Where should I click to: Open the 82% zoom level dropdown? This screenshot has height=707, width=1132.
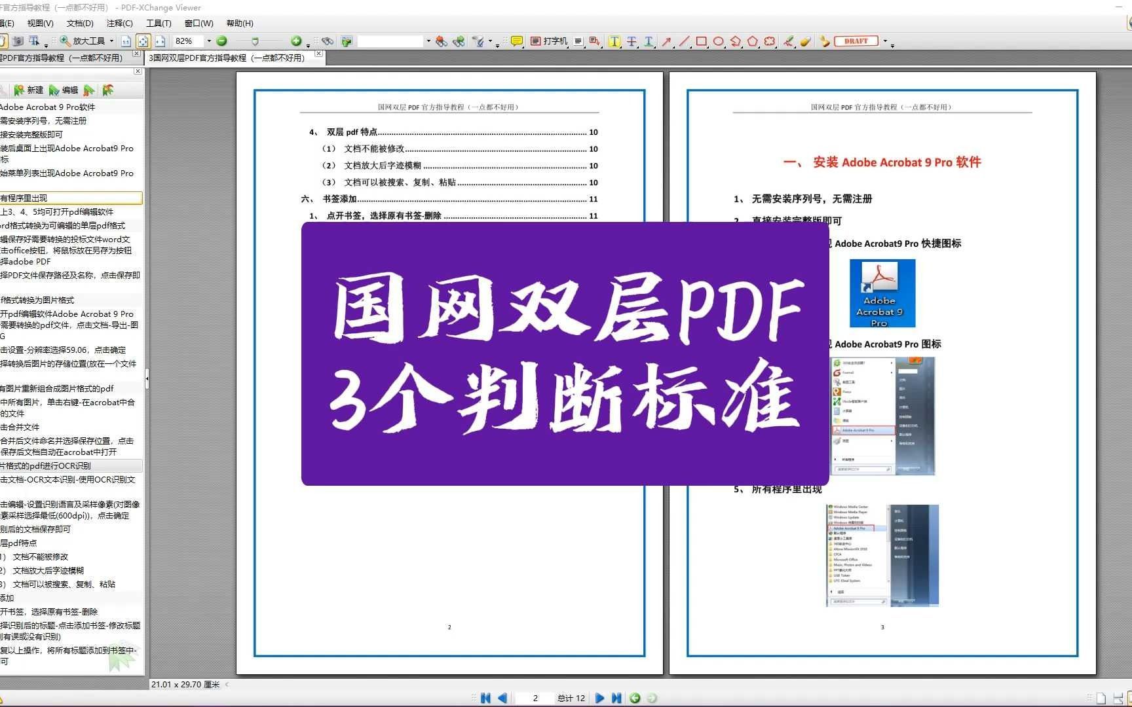coord(210,41)
